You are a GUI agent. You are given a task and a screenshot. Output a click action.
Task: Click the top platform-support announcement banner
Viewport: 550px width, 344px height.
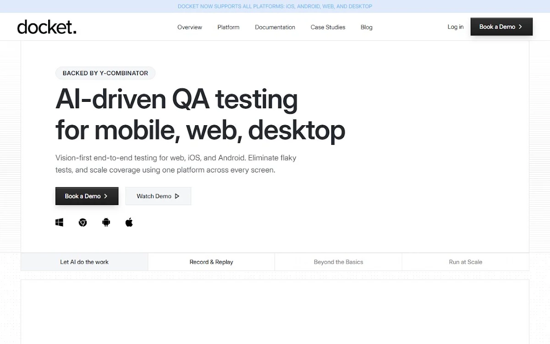click(x=275, y=6)
